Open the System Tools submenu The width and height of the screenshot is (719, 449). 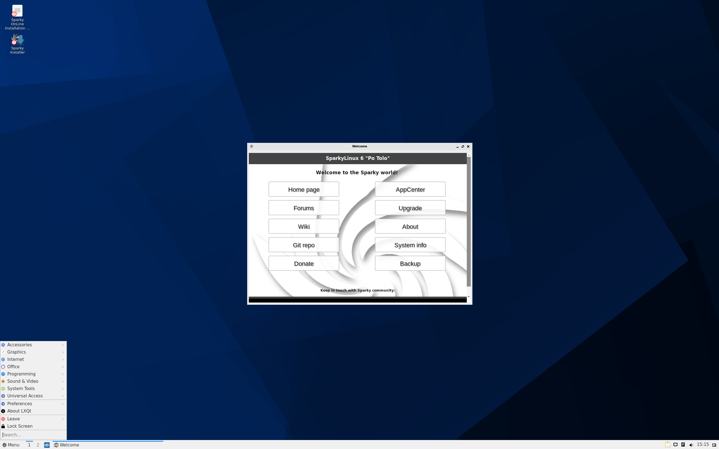33,388
